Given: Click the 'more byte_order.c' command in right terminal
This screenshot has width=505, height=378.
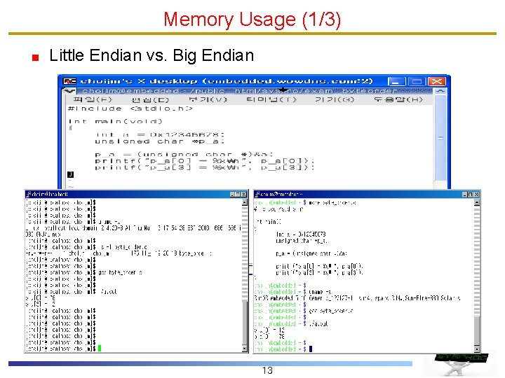Looking at the screenshot, I should tap(332, 202).
